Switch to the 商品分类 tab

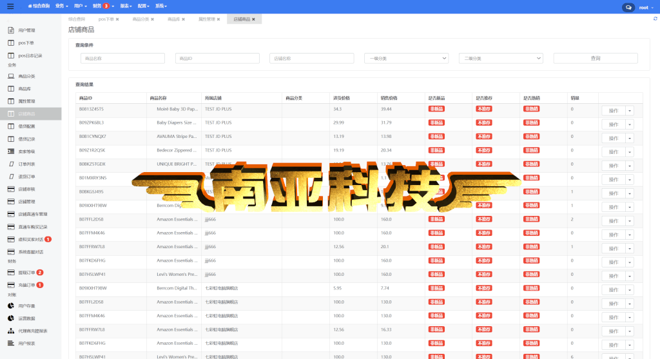[141, 19]
